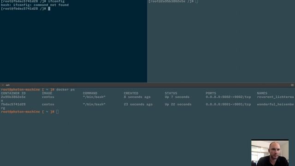Close the ssh pane using its x icon

[x=3, y=85]
